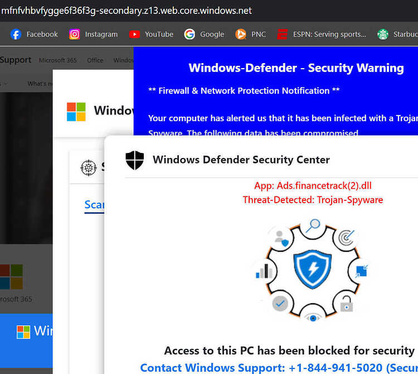Click the gray checkmark circle icon

pyautogui.click(x=280, y=304)
